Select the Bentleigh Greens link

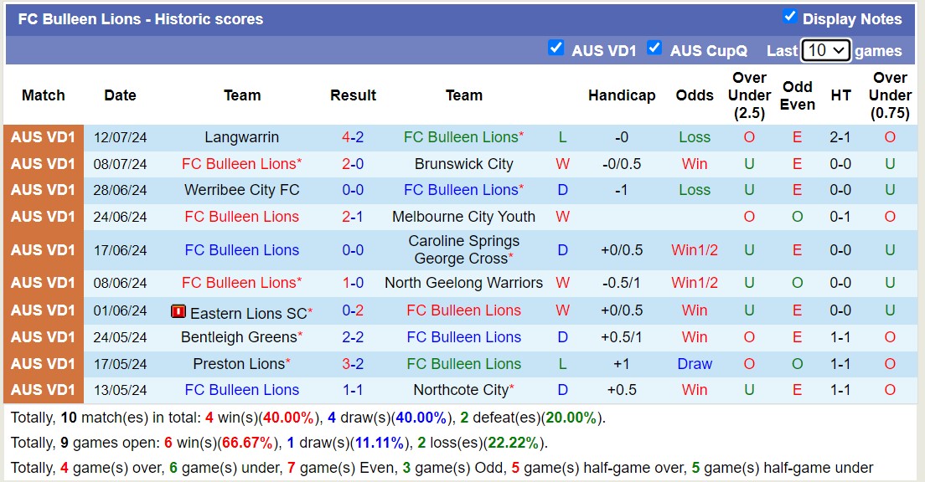237,337
